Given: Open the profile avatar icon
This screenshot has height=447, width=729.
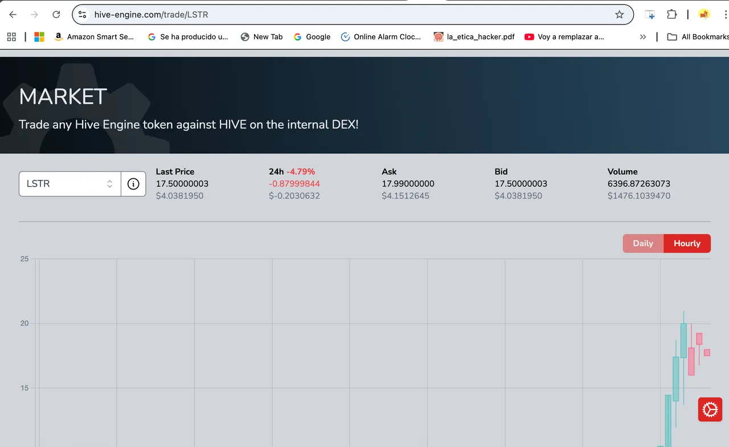Looking at the screenshot, I should (704, 15).
